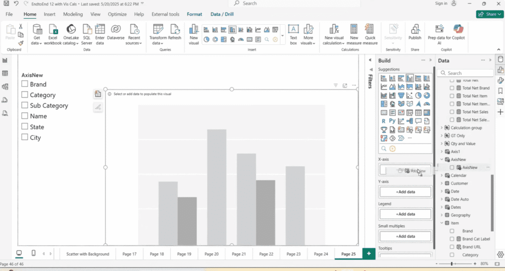This screenshot has width=505, height=271.
Task: Adjust the zoom slider
Action: coord(452,264)
